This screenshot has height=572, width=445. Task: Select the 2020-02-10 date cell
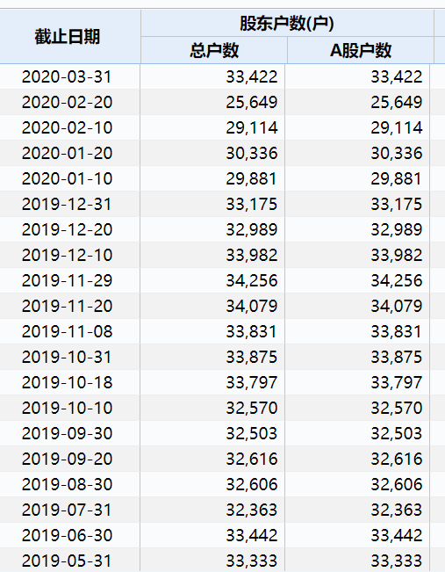click(67, 128)
